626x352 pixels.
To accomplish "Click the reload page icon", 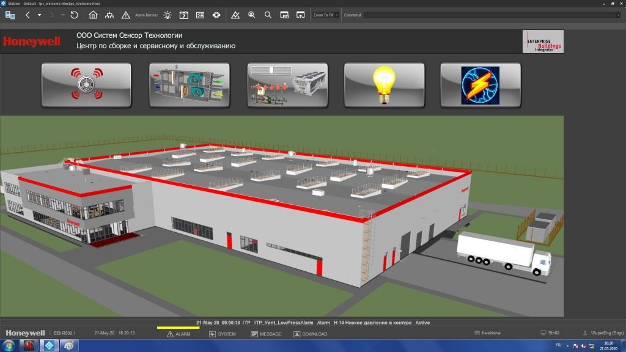I will (x=74, y=15).
